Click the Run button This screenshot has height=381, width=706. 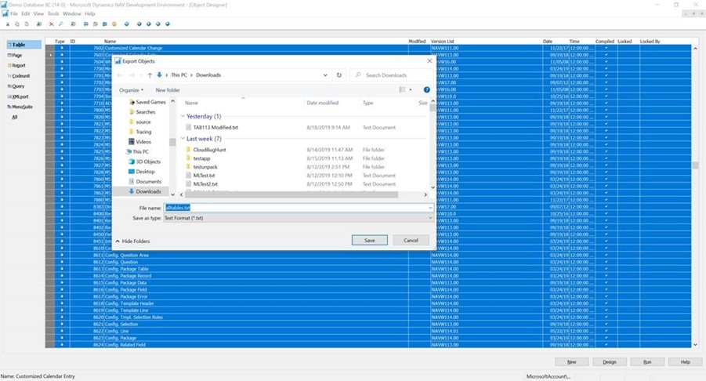coord(647,361)
